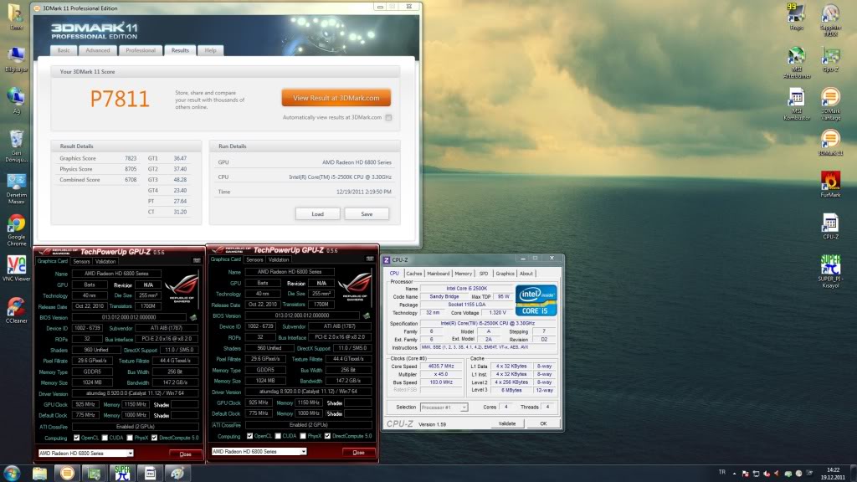857x482 pixels.
Task: Toggle the OpenCL checkbox in left GPU-Z
Action: 77,436
